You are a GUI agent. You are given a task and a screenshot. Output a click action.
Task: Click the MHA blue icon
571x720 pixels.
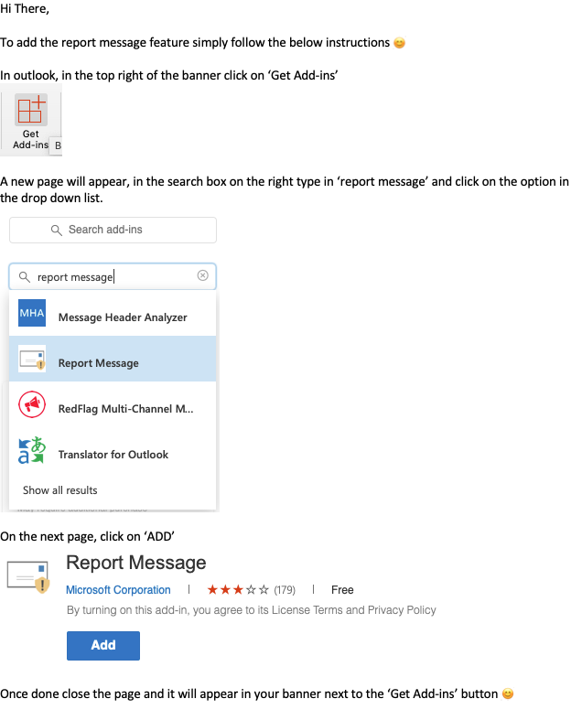[x=32, y=313]
